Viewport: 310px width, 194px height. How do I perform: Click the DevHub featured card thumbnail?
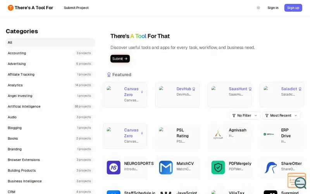click(161, 88)
